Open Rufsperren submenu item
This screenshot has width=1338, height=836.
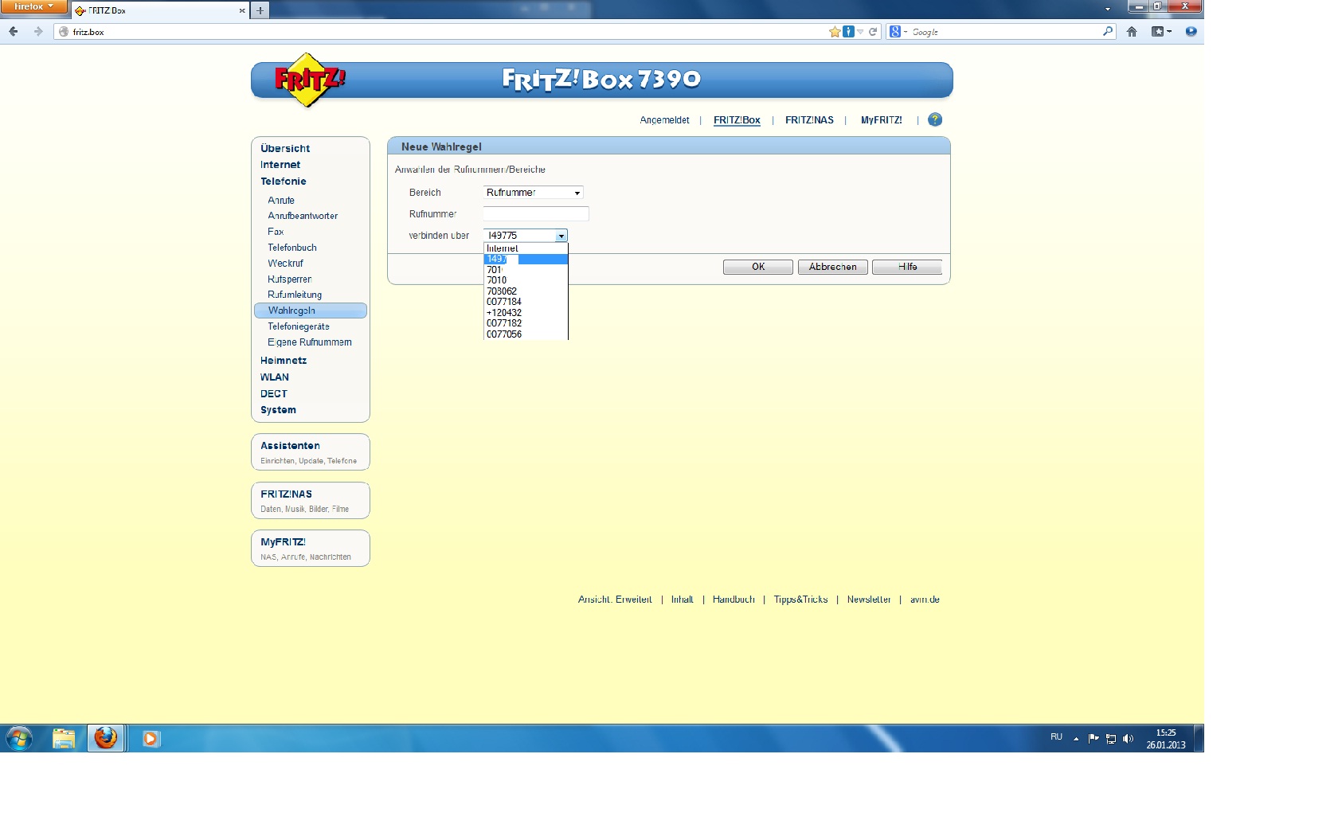(289, 279)
